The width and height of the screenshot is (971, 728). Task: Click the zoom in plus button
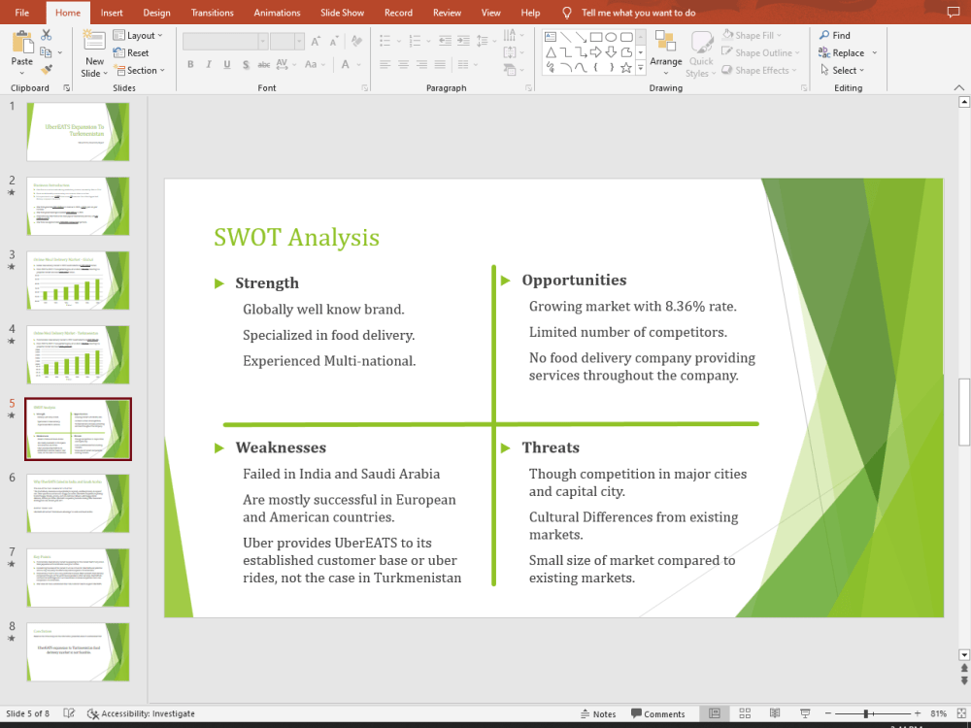click(918, 713)
